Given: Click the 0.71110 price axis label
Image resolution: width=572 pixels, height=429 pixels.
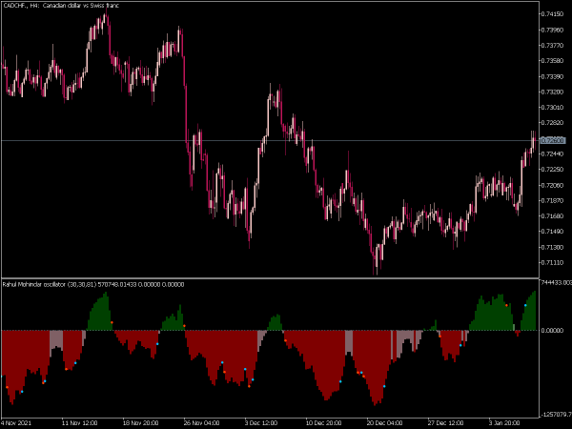Looking at the screenshot, I should click(553, 263).
